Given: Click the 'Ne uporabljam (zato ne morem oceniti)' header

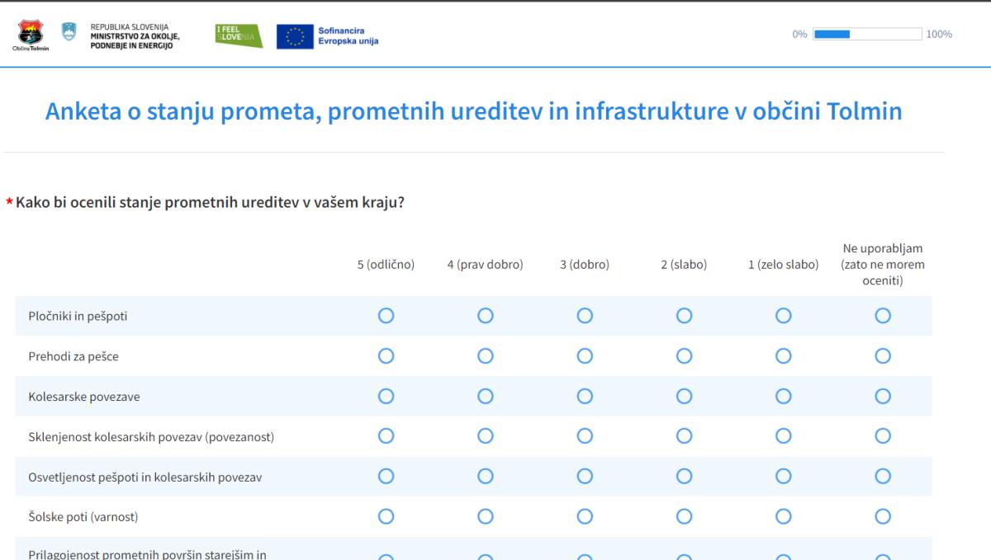Looking at the screenshot, I should tap(883, 265).
